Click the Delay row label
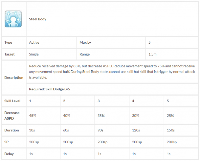Screen dimensions: 200x161 9,154
